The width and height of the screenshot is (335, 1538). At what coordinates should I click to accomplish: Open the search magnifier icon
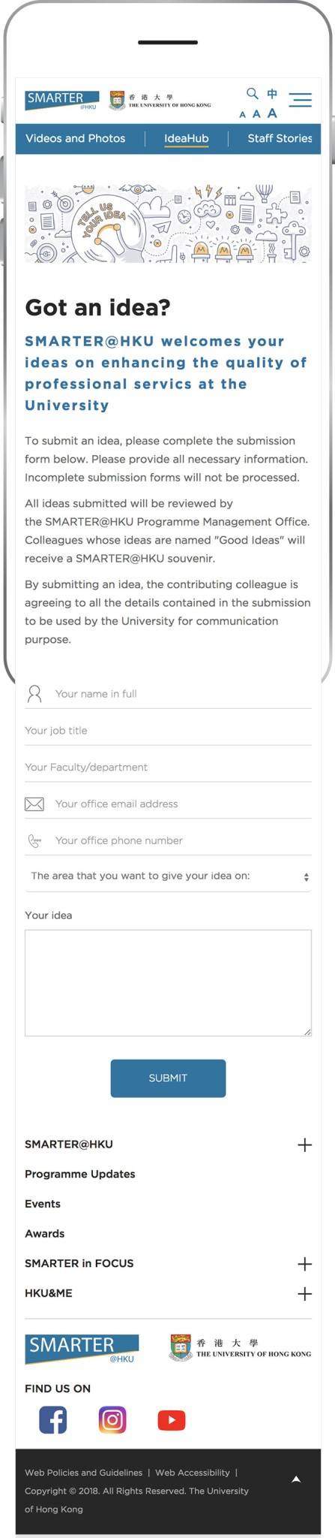click(x=252, y=93)
